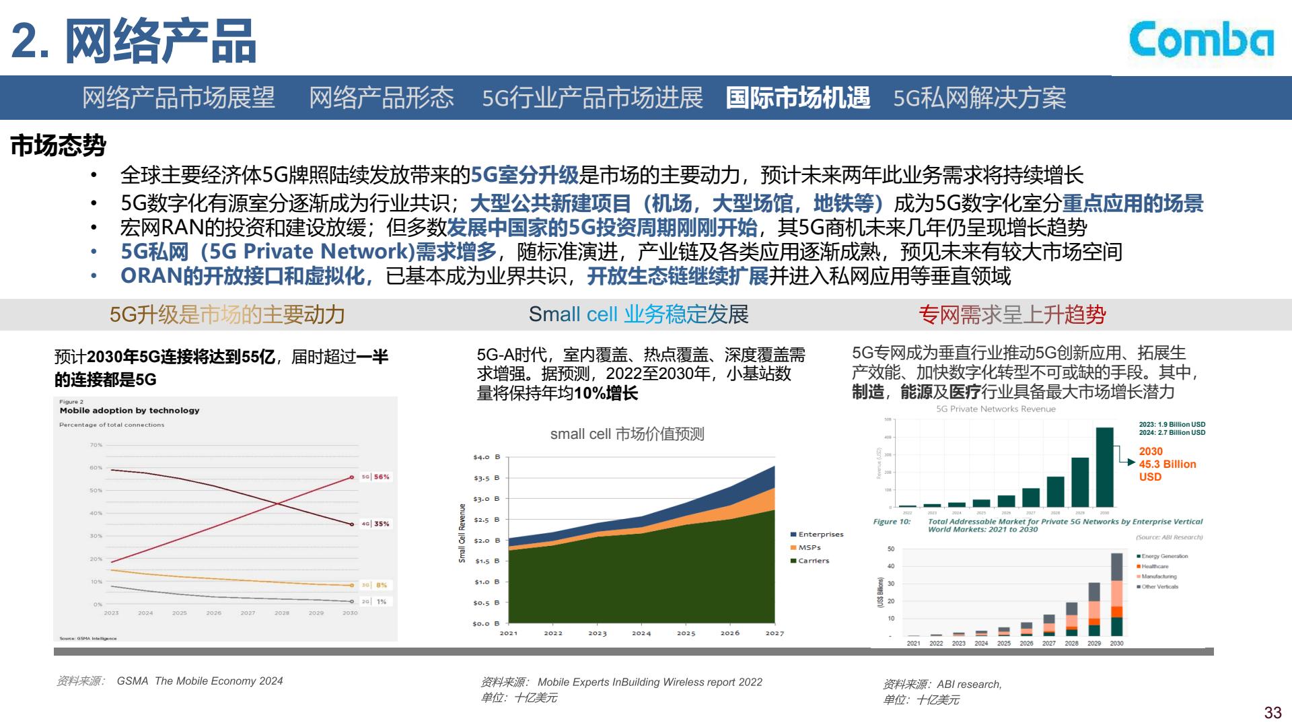
Task: Click the 3G 8% line label
Action: click(375, 586)
